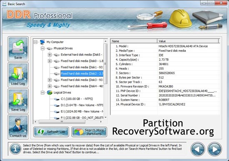Click the tree scroll right arrow
This screenshot has width=229, height=161.
(x=101, y=122)
